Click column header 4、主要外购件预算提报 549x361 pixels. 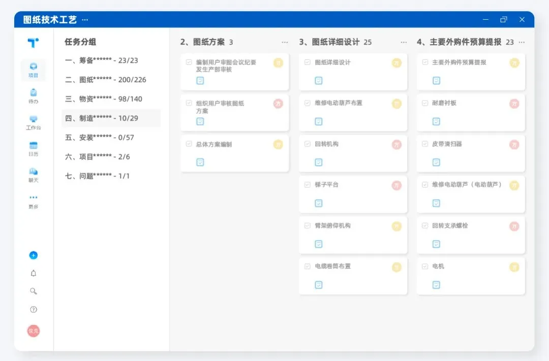pos(459,42)
